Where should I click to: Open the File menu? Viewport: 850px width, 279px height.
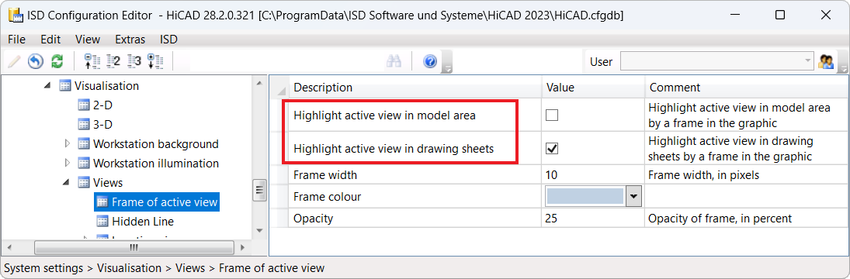17,39
